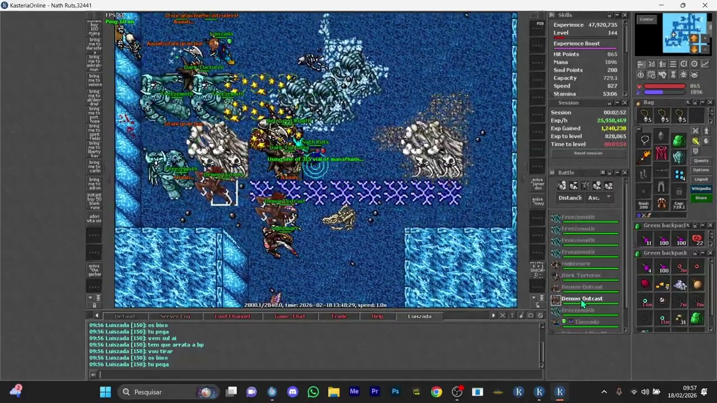Minimize the Session panel
This screenshot has height=403, width=717.
(617, 102)
